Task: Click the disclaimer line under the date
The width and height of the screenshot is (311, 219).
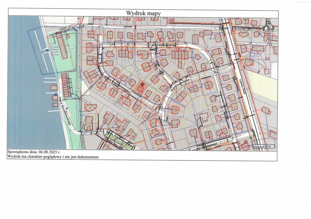Action: 53,157
